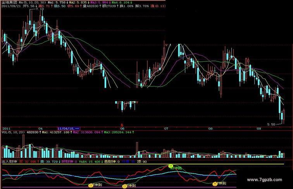Viewport: 293px width, 189px height.
Task: Click the 7.10 high price label
Action: 40,9
